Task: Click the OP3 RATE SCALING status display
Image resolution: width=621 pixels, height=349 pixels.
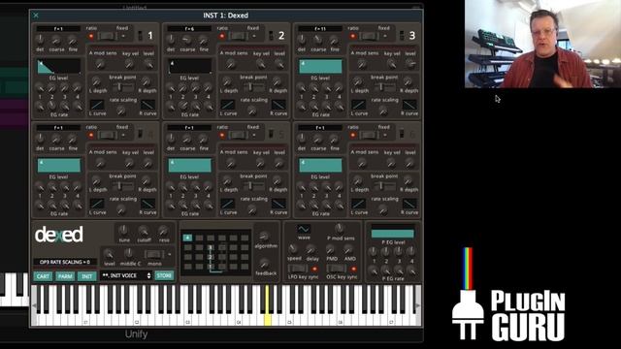Action: [x=65, y=262]
